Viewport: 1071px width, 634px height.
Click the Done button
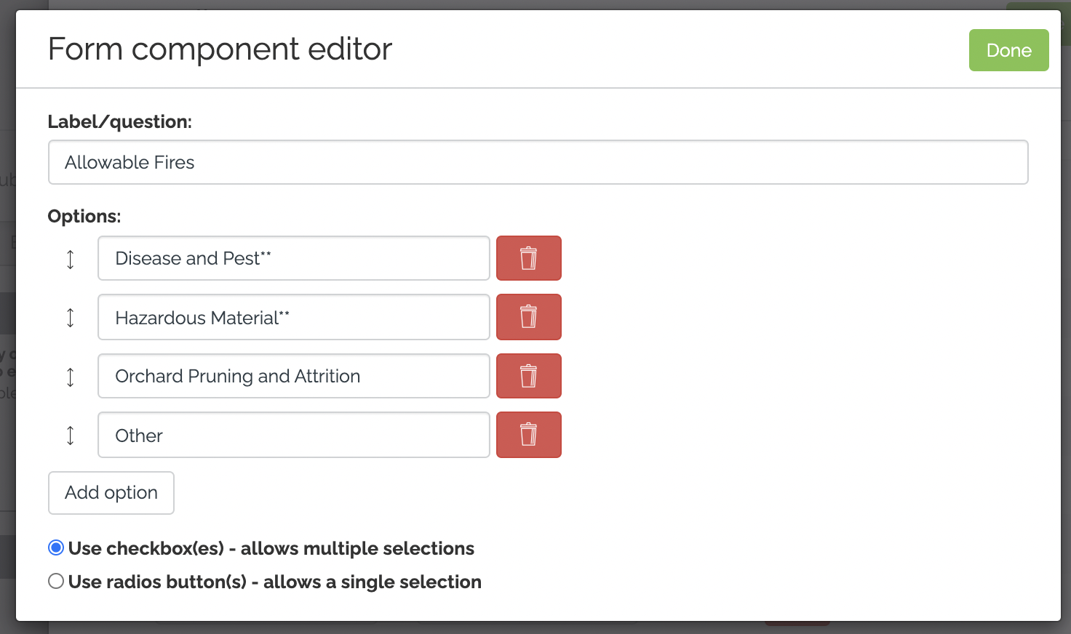point(1008,50)
